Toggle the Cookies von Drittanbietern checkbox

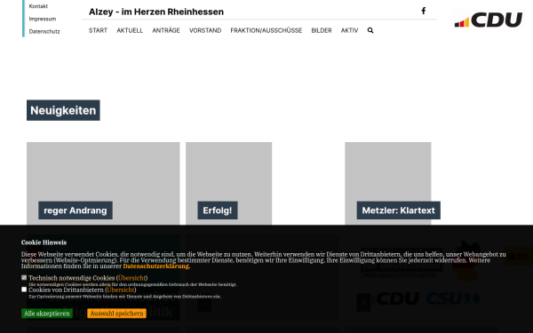tap(24, 289)
